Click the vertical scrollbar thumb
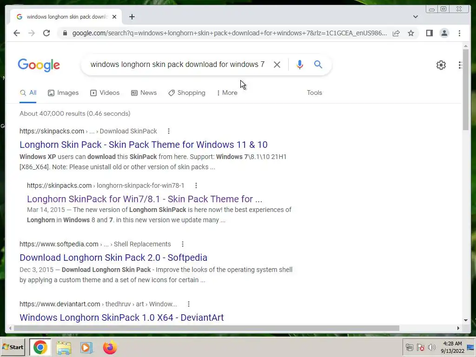This screenshot has width=476, height=357. click(x=466, y=90)
